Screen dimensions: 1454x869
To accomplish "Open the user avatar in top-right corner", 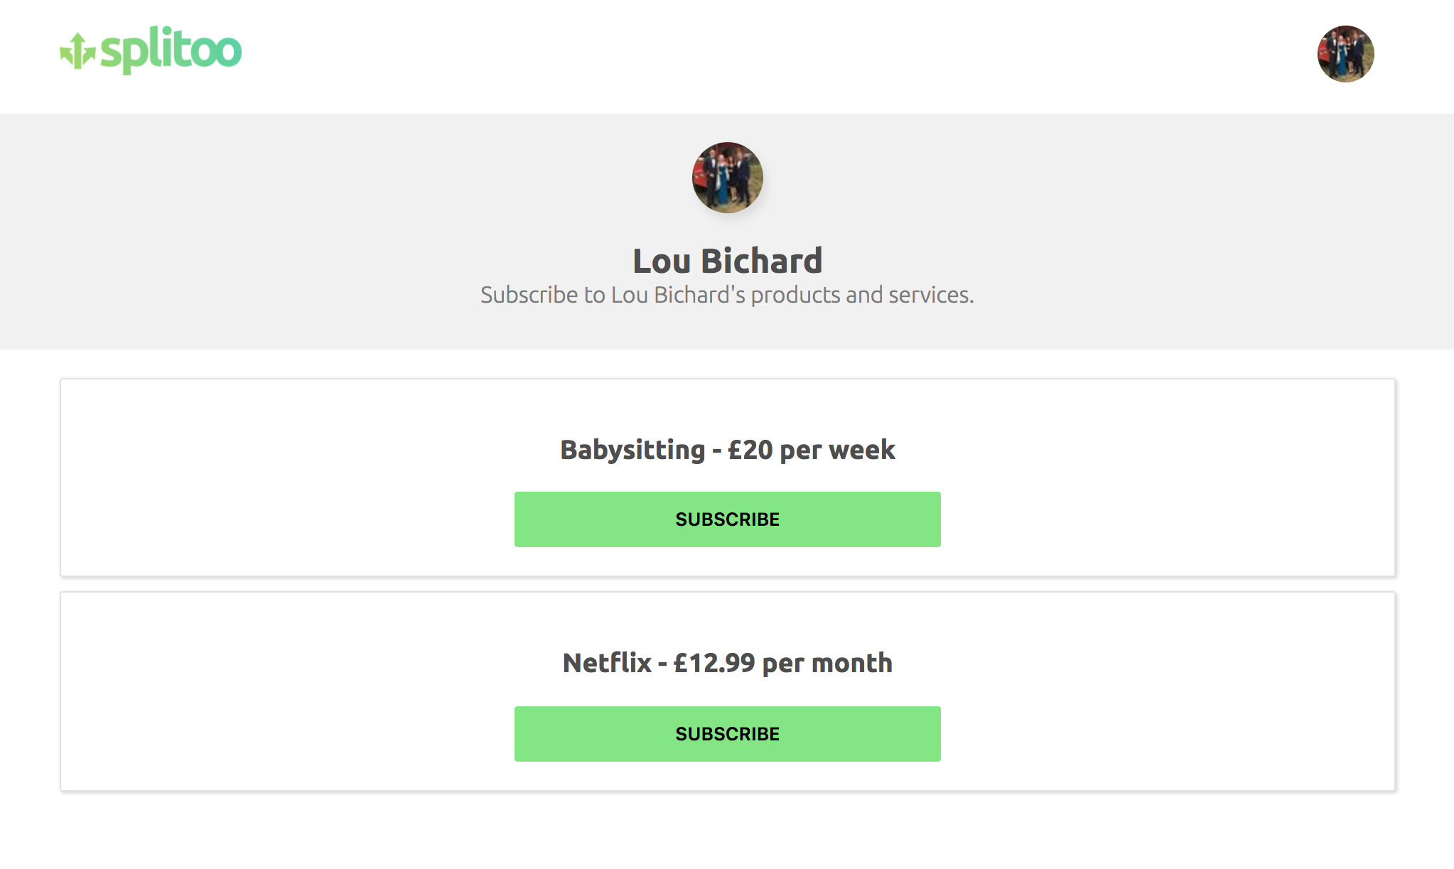I will pos(1345,54).
